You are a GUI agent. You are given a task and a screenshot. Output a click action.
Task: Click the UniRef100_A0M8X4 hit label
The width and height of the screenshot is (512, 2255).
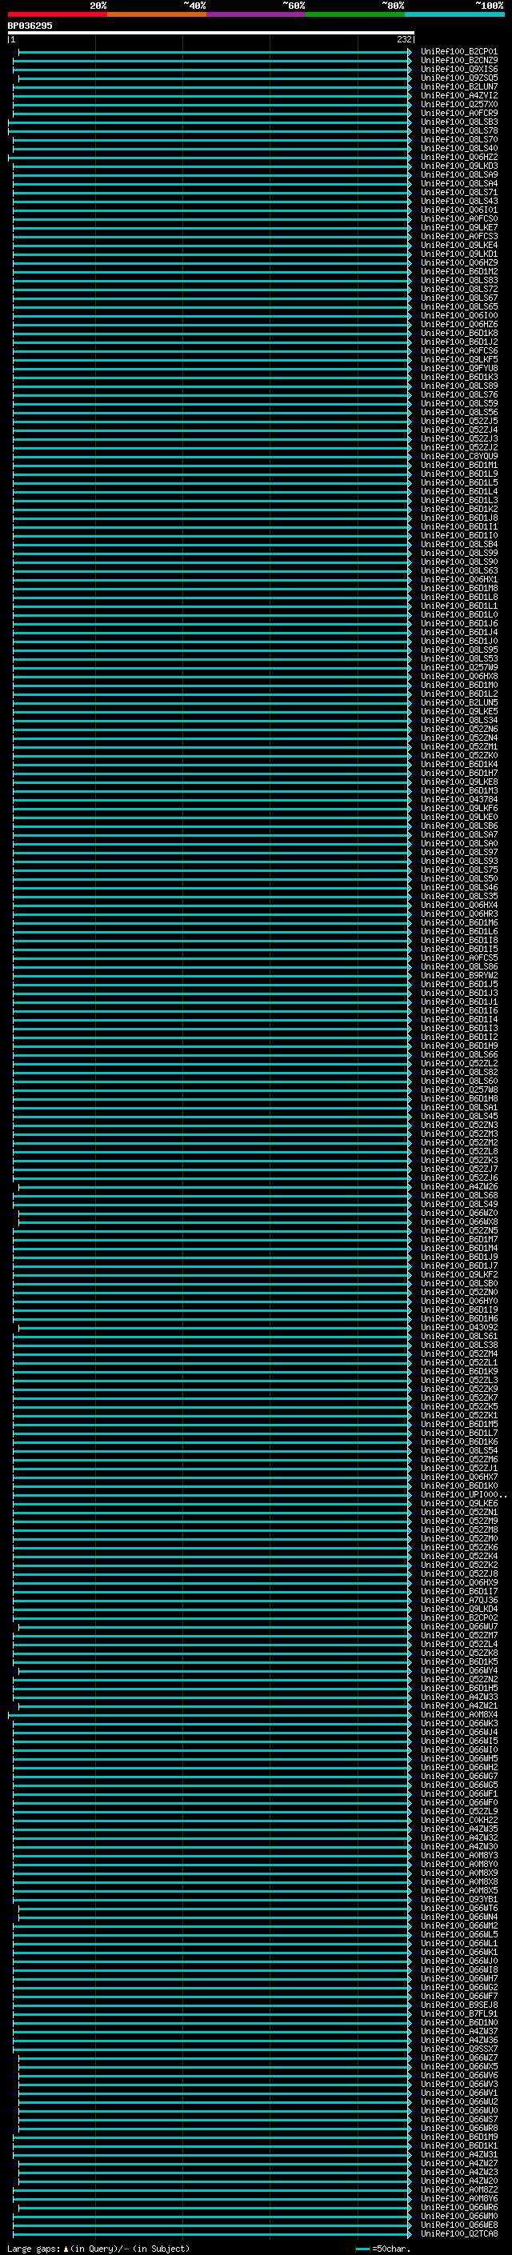(458, 1714)
